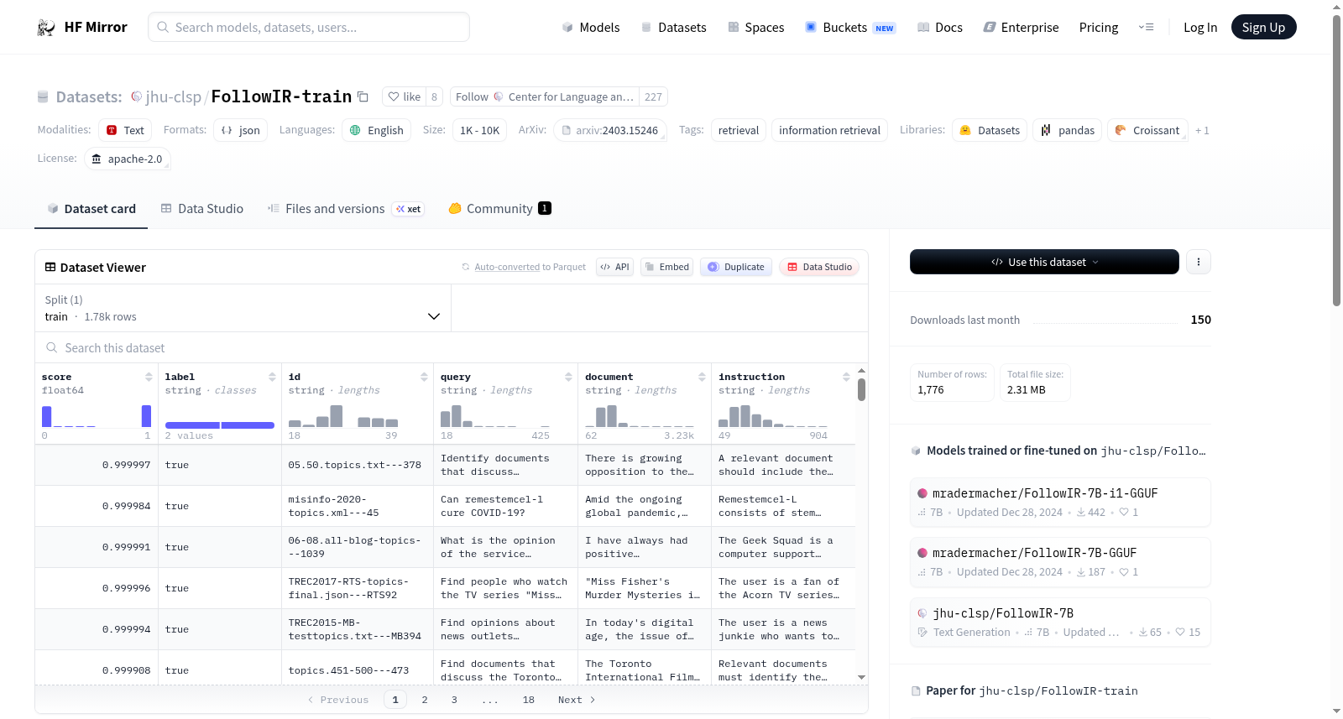This screenshot has width=1343, height=719.
Task: Click the table scroll-down arrow
Action: (861, 677)
